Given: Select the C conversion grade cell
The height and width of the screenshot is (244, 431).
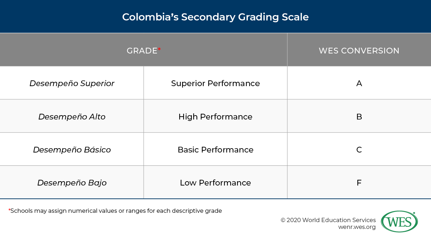Looking at the screenshot, I should click(359, 150).
